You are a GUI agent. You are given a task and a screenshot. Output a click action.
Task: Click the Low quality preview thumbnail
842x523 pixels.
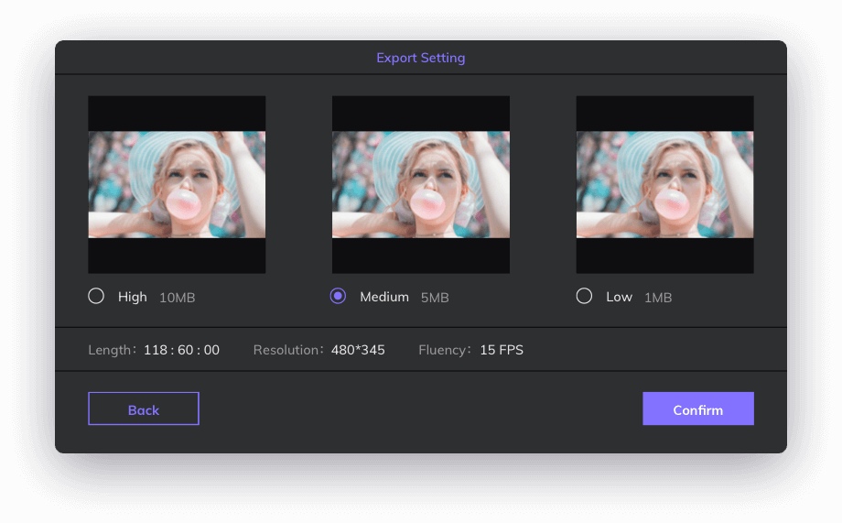(x=664, y=185)
